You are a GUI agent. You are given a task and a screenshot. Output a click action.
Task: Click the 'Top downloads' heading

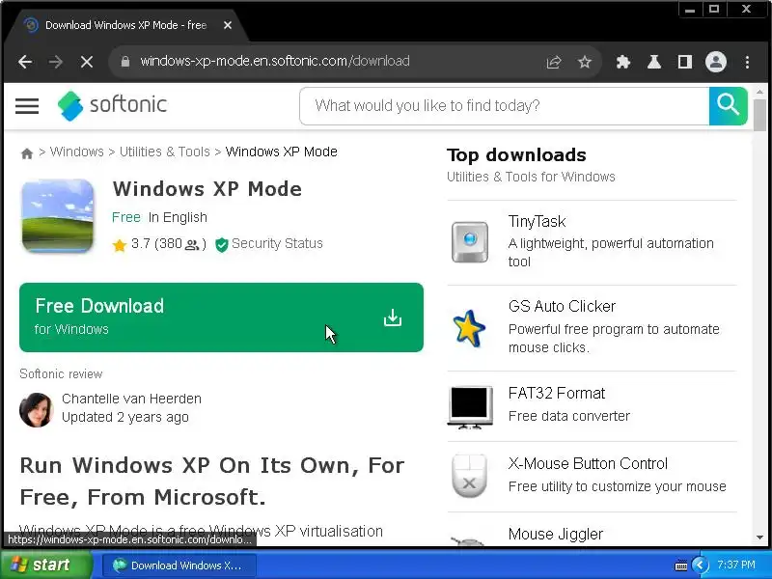tap(516, 155)
